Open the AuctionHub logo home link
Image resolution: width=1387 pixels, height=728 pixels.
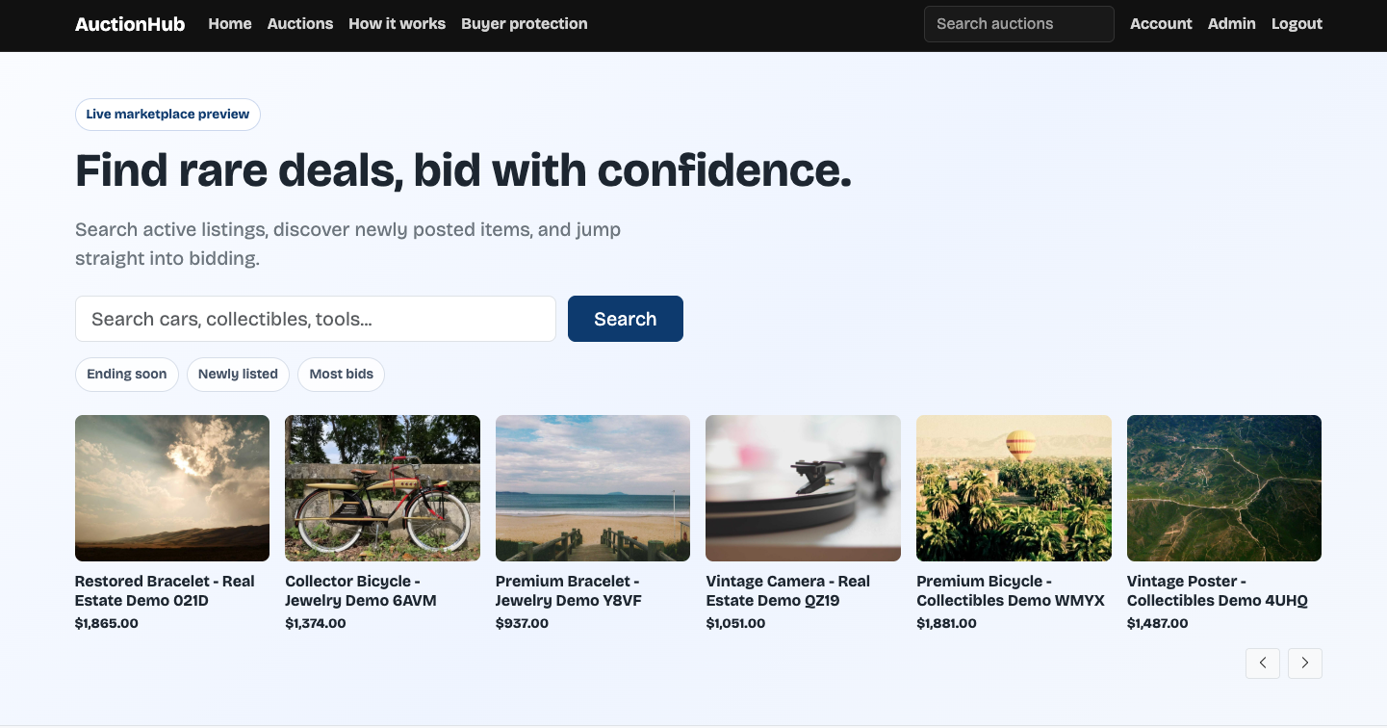pyautogui.click(x=130, y=24)
